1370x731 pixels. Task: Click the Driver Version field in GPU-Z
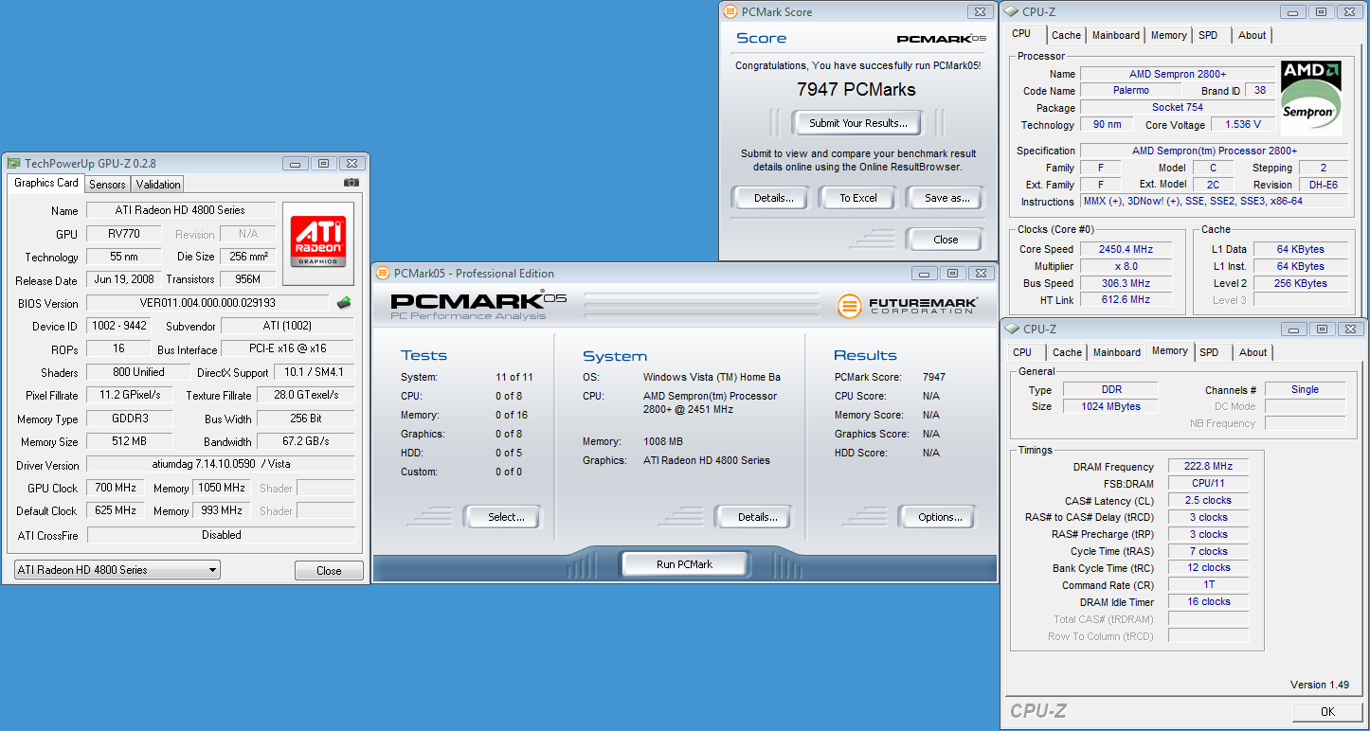click(221, 465)
